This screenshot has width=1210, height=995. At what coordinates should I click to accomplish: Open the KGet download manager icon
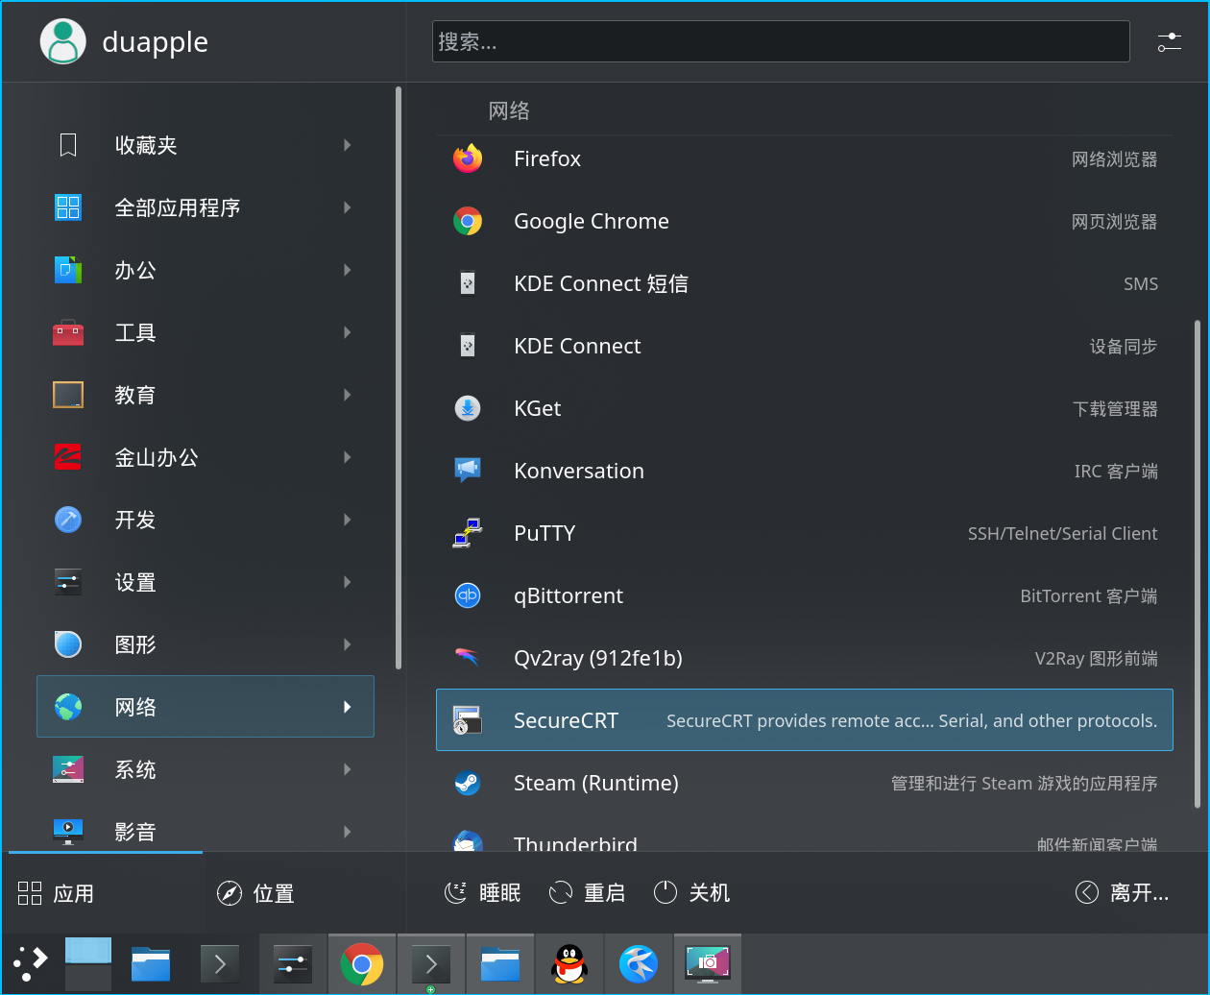click(468, 408)
